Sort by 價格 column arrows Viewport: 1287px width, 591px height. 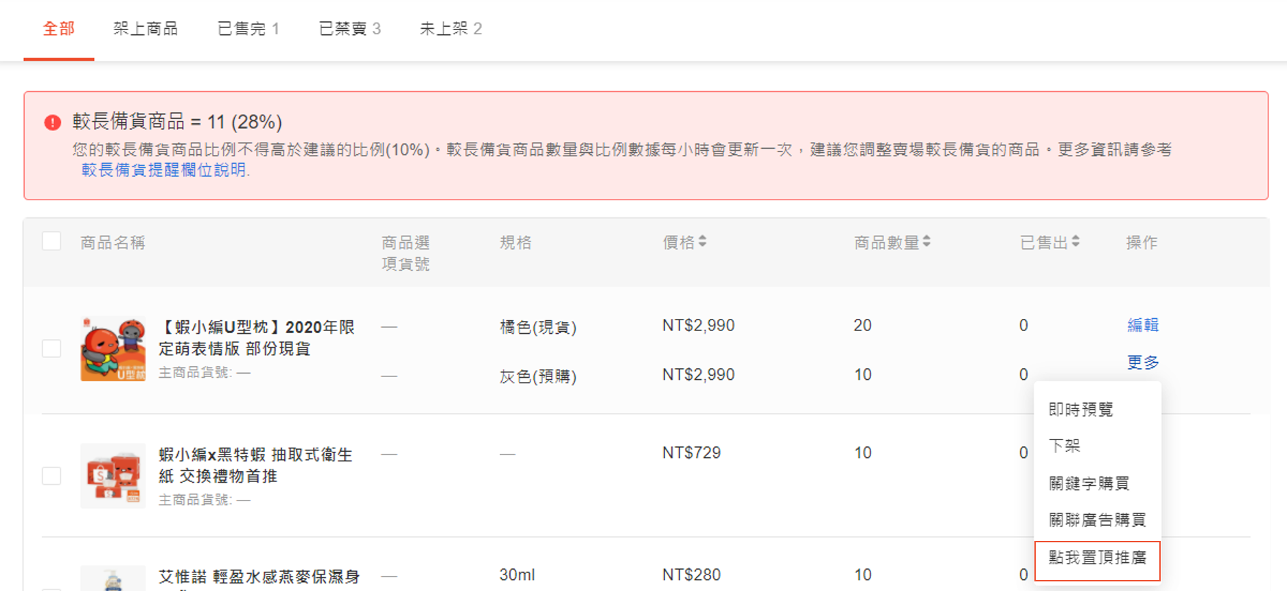(702, 241)
